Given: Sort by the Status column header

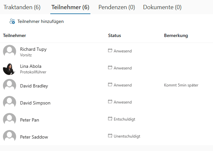Looking at the screenshot, I should coord(114,35).
